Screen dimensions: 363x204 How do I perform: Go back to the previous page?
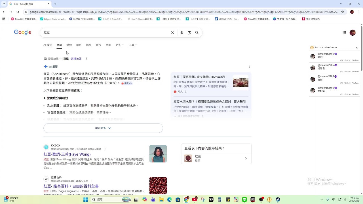(x=4, y=12)
